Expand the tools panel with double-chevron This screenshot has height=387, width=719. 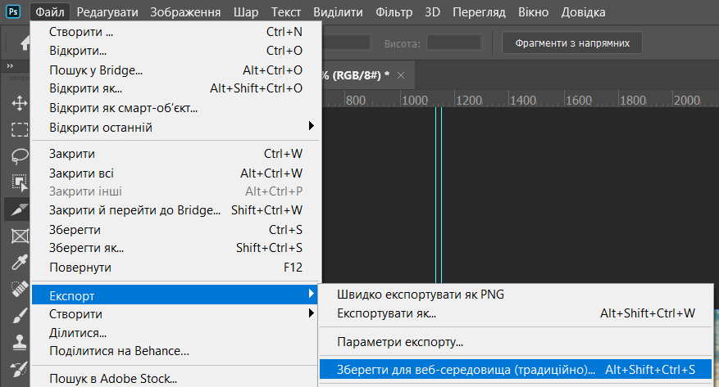tap(10, 66)
